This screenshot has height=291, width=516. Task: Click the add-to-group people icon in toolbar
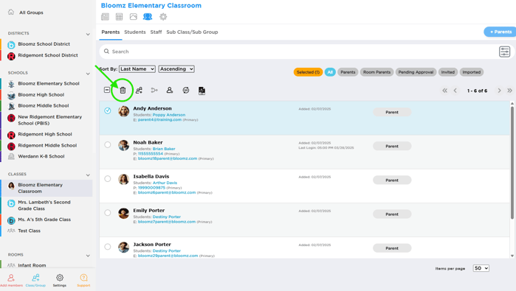click(x=139, y=91)
